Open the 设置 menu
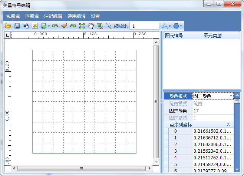Image resolution: width=244 pixels, height=176 pixels. [95, 16]
